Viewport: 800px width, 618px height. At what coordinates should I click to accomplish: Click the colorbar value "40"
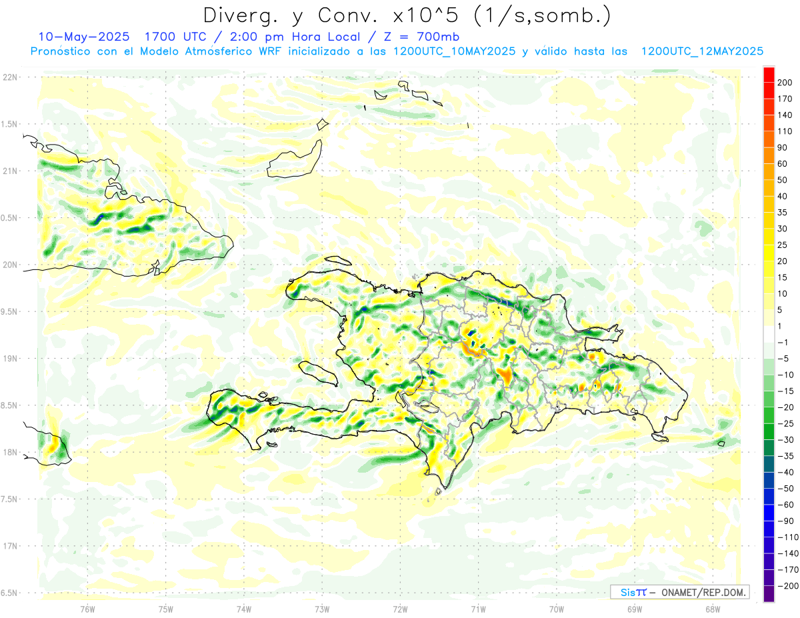pos(783,197)
